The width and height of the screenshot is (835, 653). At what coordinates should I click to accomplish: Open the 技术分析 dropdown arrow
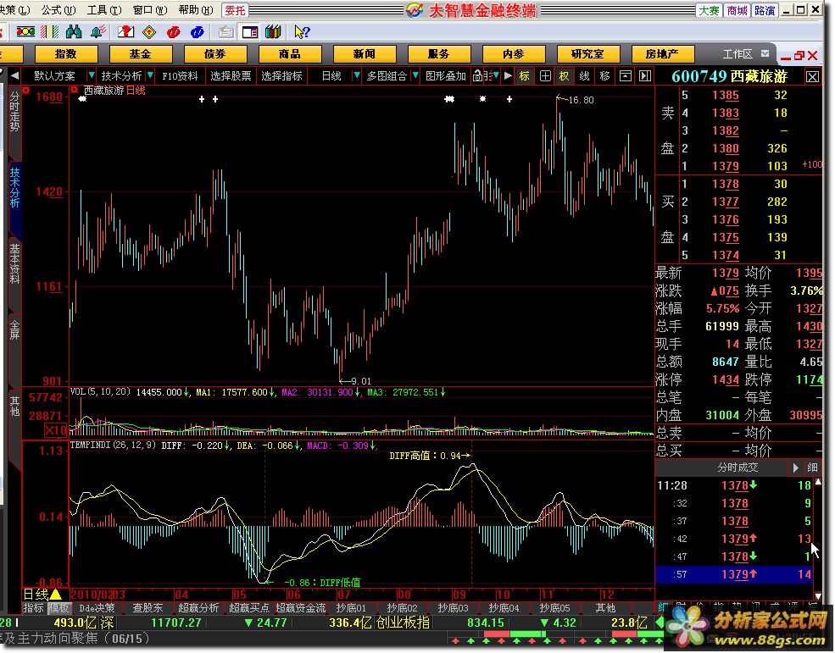tap(150, 76)
